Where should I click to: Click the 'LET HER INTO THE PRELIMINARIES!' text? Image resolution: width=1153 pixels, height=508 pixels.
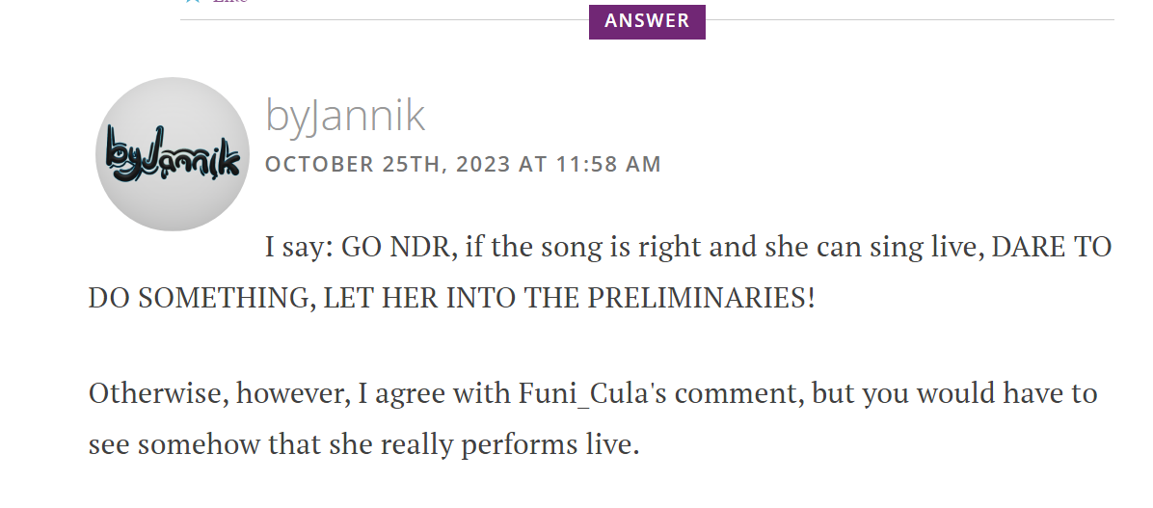coord(569,299)
